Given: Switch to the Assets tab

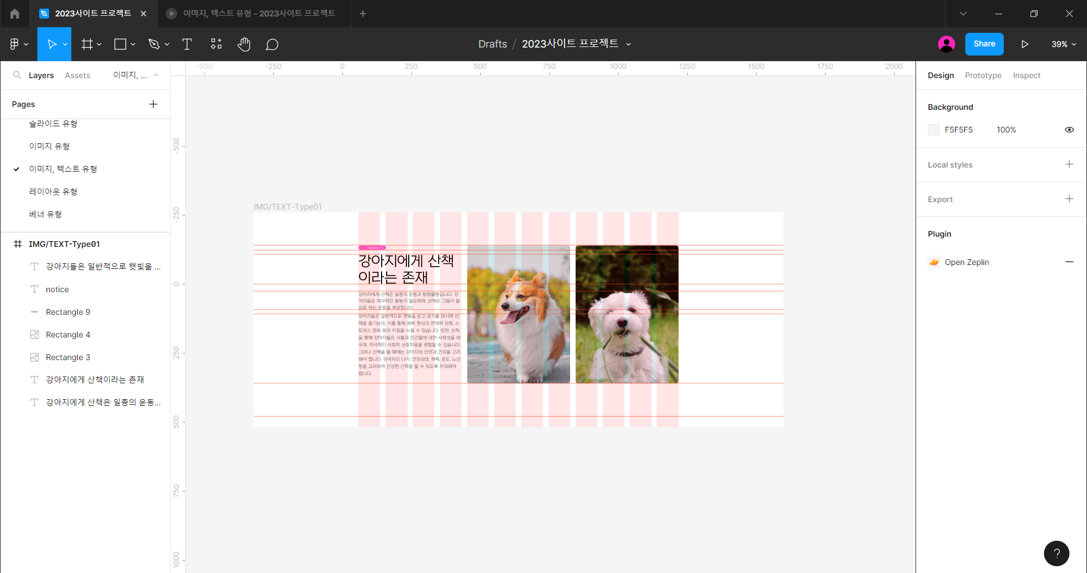Looking at the screenshot, I should 78,75.
